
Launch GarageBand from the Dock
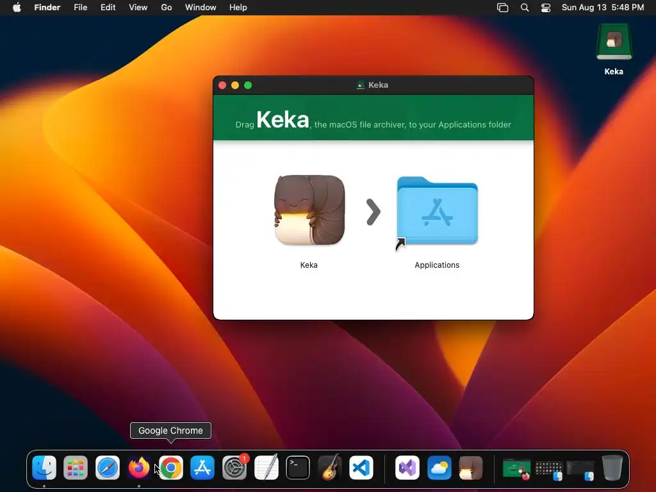point(330,467)
